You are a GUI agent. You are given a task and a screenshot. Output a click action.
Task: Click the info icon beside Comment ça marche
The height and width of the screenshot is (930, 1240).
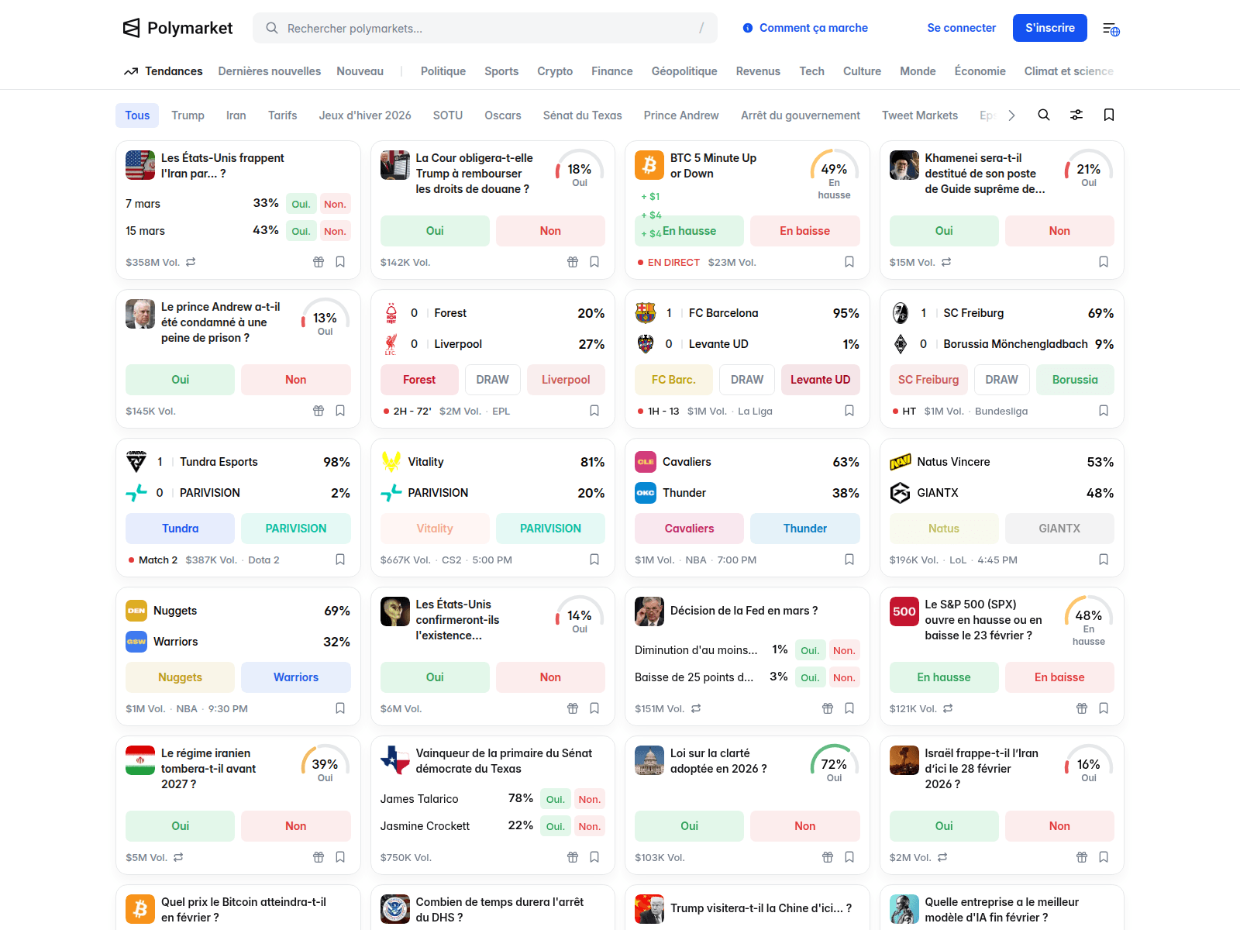pos(748,28)
